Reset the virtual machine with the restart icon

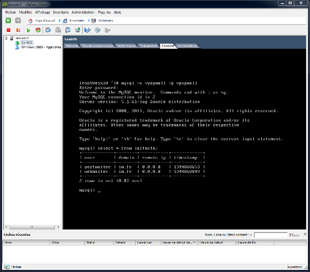click(x=38, y=30)
